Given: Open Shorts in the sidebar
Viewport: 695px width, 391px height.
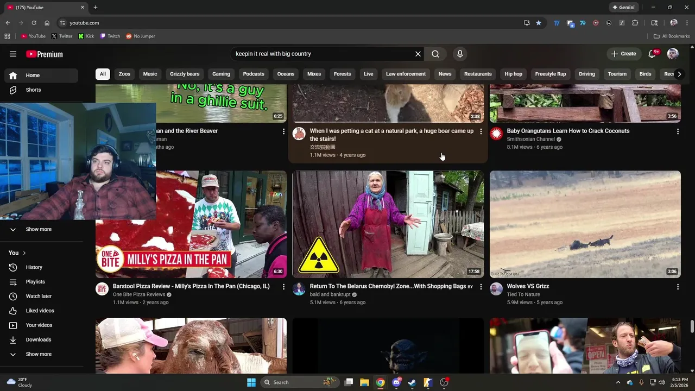Looking at the screenshot, I should coord(41,90).
